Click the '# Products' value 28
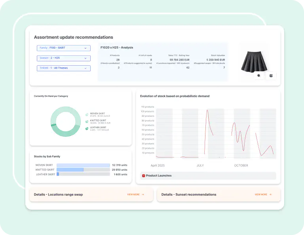304x235 pixels. [x=118, y=60]
